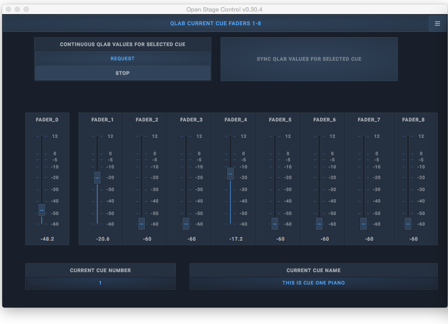
Task: Click the macOS green zoom window button
Action: coord(26,9)
